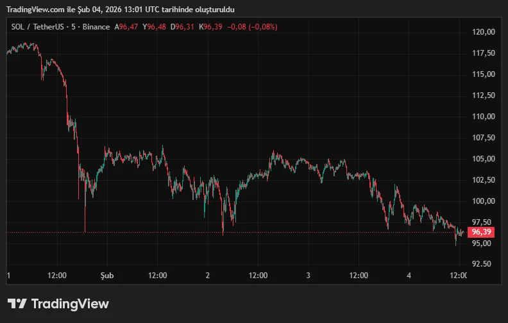Click the Şub date label on time axis
This screenshot has width=508, height=323.
click(107, 276)
